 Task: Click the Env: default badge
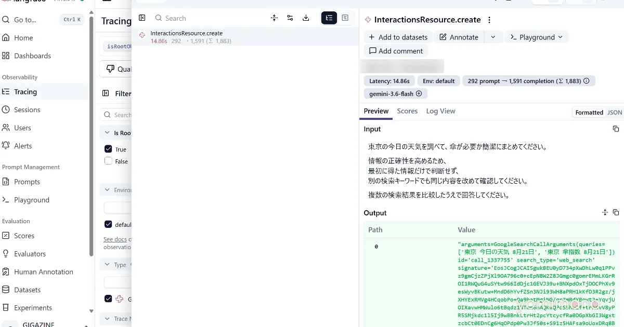coord(438,81)
